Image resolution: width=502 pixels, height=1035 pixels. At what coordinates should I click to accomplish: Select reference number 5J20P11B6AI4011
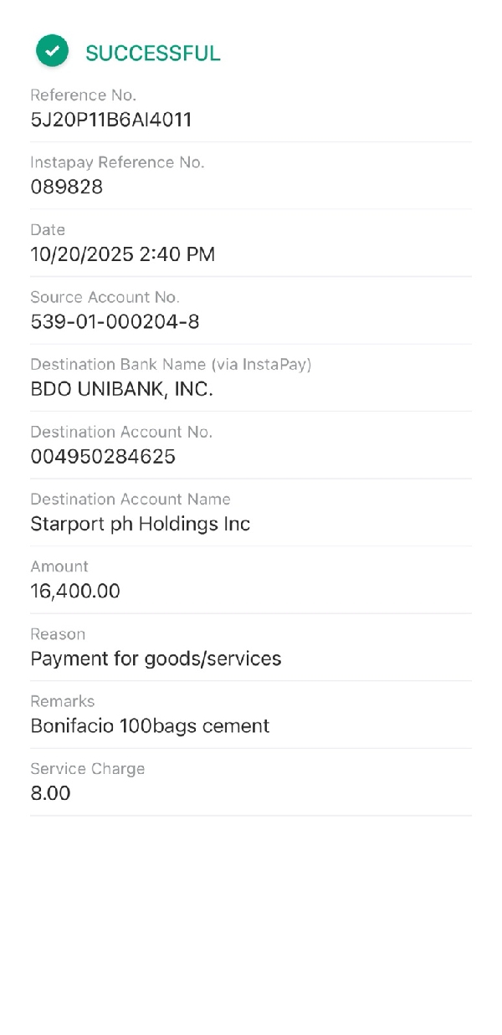(x=111, y=120)
